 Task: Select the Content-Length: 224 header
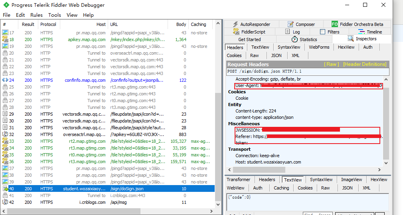click(256, 111)
